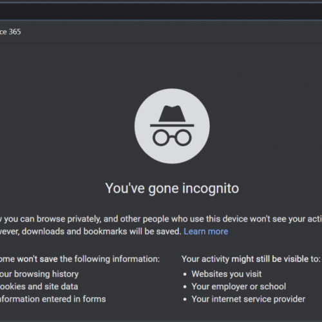Click the bullet dot before 'Websites you visit'
The height and width of the screenshot is (322, 322).
pos(185,274)
